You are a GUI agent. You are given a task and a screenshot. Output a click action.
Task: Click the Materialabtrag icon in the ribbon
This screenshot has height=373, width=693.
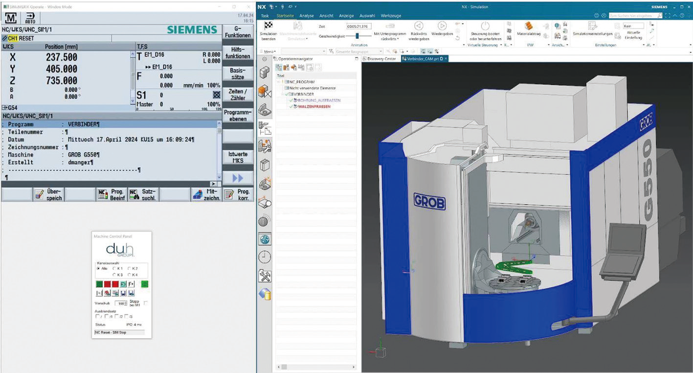pos(529,26)
